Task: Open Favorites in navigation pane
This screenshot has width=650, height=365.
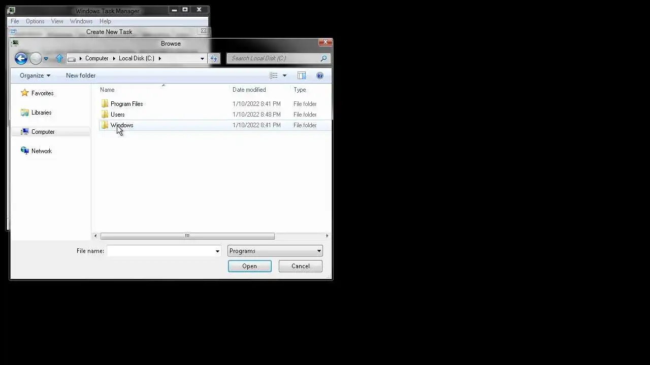Action: coord(42,93)
